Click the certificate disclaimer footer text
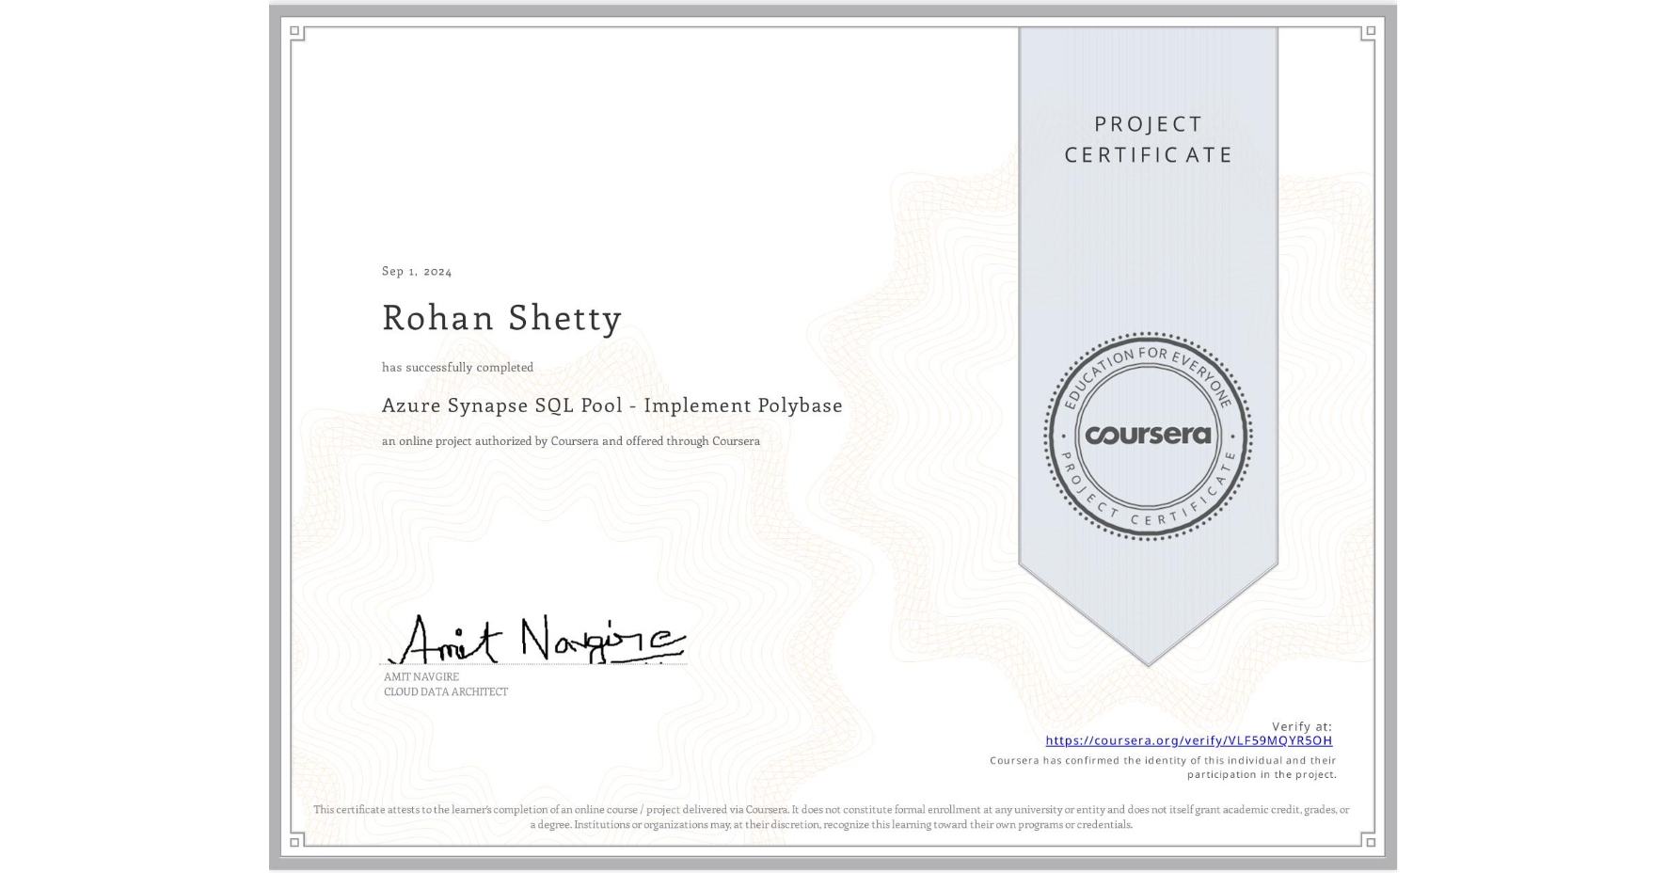This screenshot has height=873, width=1667. point(832,817)
